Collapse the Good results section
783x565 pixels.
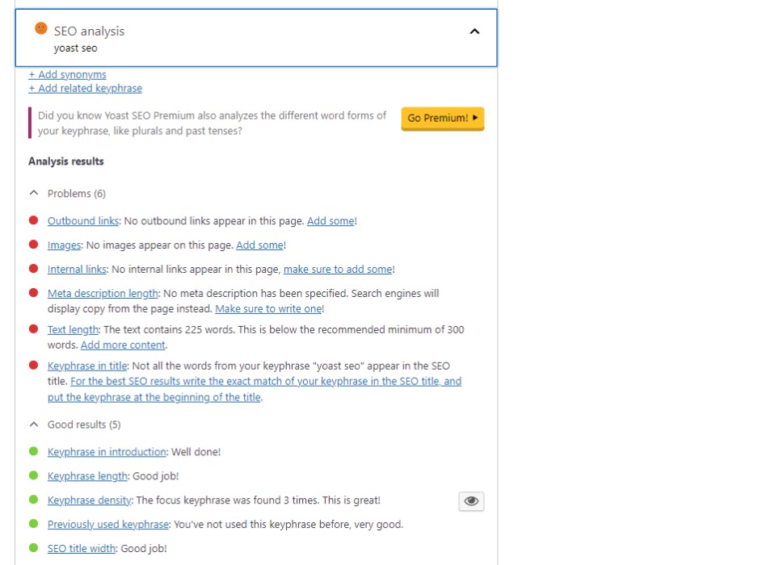(x=33, y=424)
